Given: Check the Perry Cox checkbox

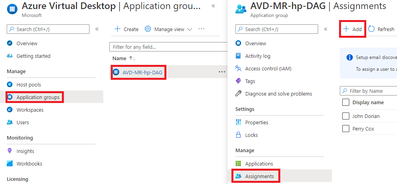Looking at the screenshot, I should pyautogui.click(x=346, y=129).
